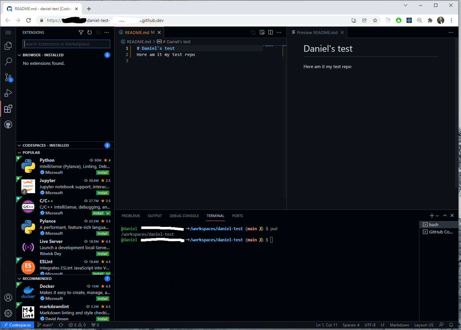Install the Live Server extension

102,253
